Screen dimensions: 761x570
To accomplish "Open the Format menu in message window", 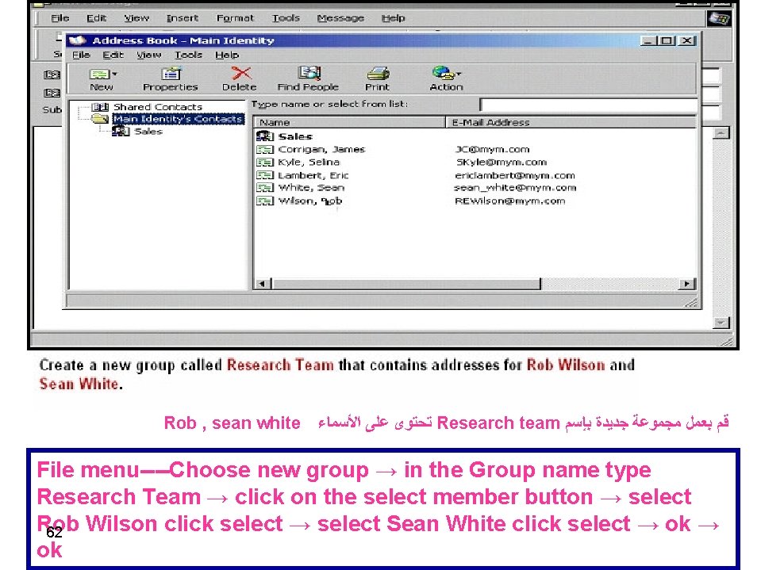I will [x=235, y=18].
